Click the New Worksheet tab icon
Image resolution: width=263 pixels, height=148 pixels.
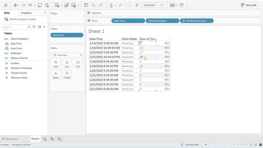coord(45,139)
